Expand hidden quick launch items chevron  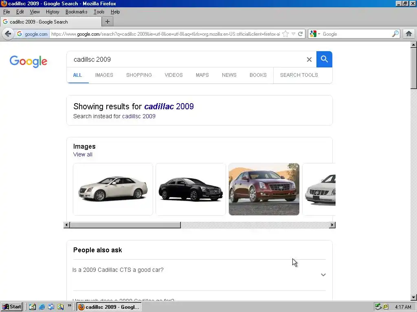[x=69, y=305]
